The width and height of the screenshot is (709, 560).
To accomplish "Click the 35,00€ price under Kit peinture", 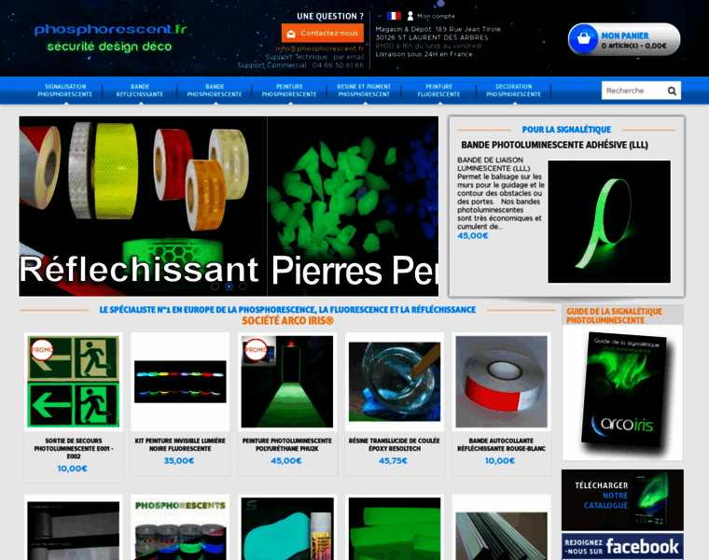I will (x=179, y=461).
